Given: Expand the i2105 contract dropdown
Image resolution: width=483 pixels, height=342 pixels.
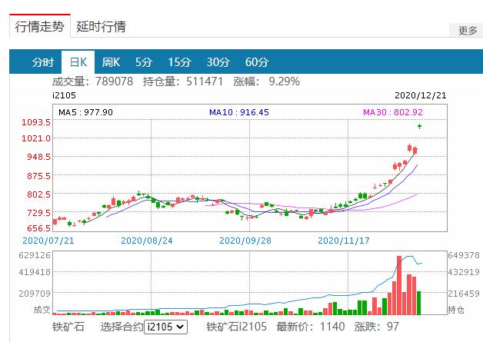Looking at the screenshot, I should 165,327.
